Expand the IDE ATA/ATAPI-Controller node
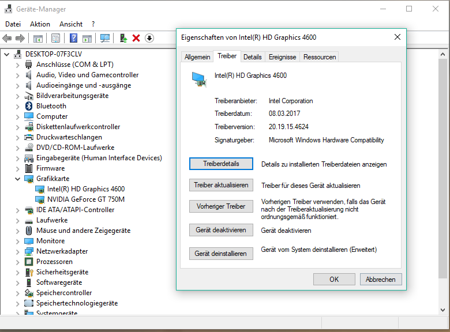This screenshot has height=332, width=450. (17, 210)
